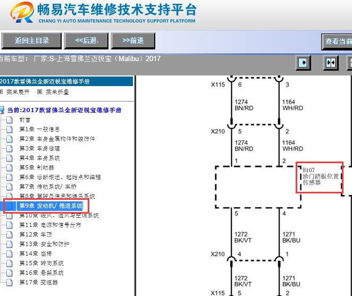This screenshot has height=296, width=352.
Task: Open 第16章 悬架系统
Action: tap(41, 273)
